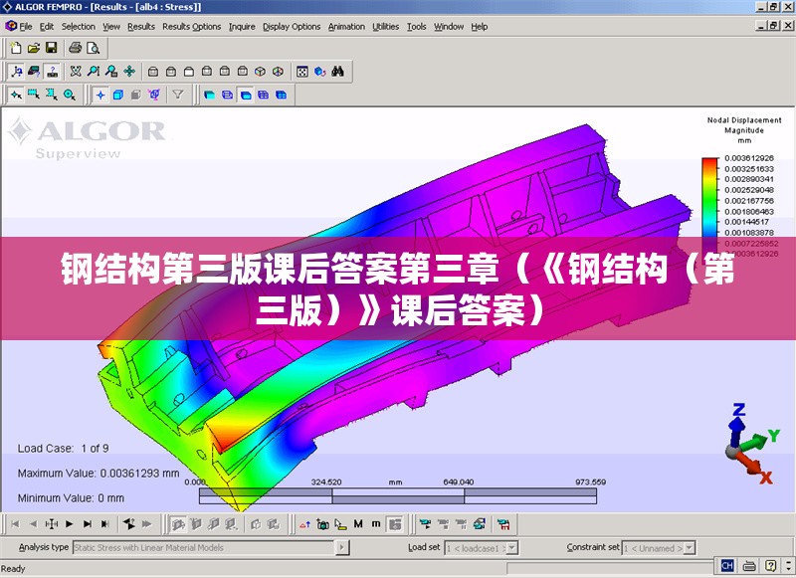Expand the Analysis type dropdown
The width and height of the screenshot is (796, 578).
tap(342, 547)
